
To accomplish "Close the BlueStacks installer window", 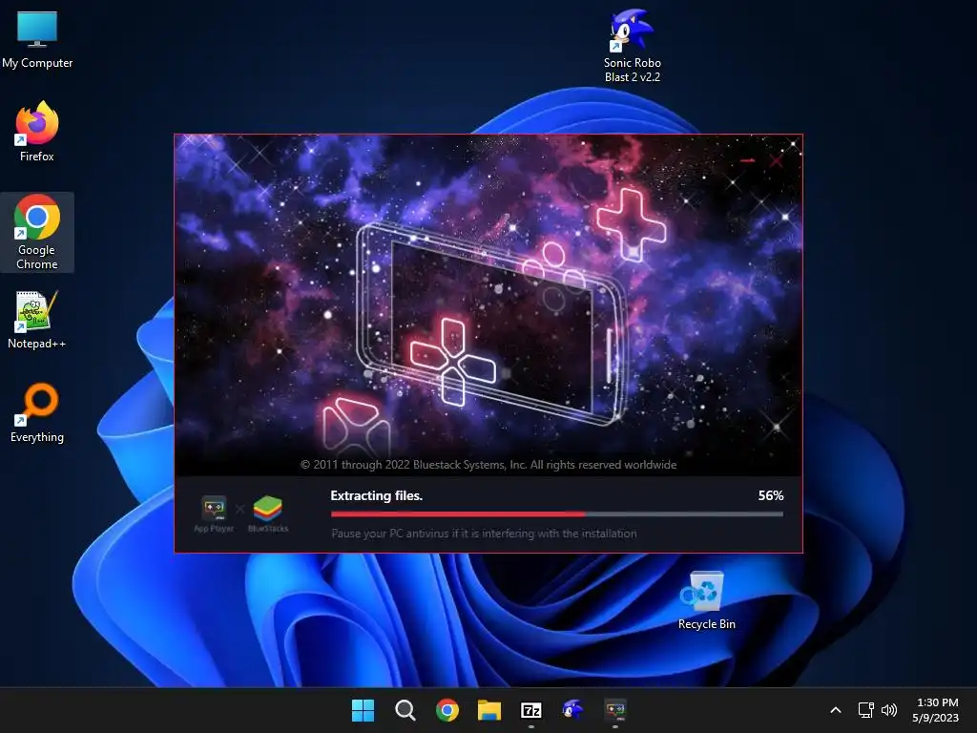I will (x=777, y=160).
